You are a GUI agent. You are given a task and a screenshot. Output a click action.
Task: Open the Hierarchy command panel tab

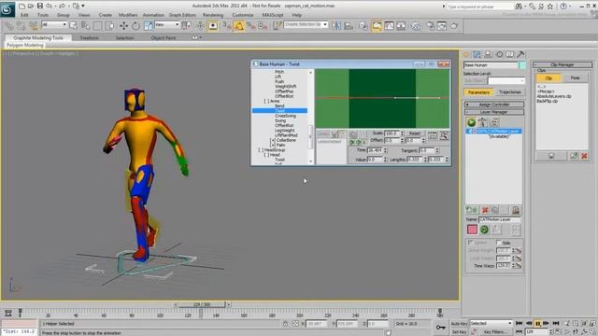click(488, 54)
